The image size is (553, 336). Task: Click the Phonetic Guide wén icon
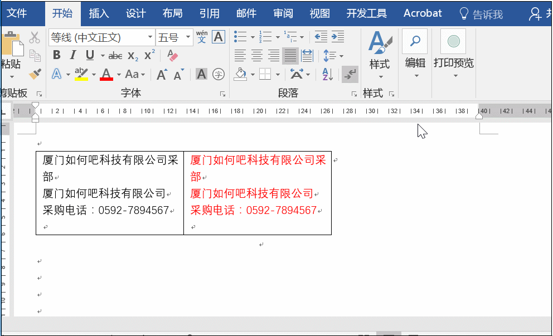(x=202, y=37)
